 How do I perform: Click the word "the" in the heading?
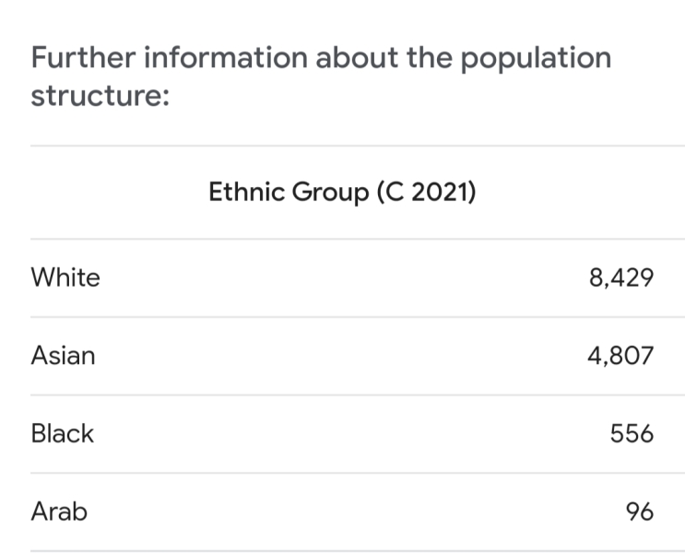428,58
